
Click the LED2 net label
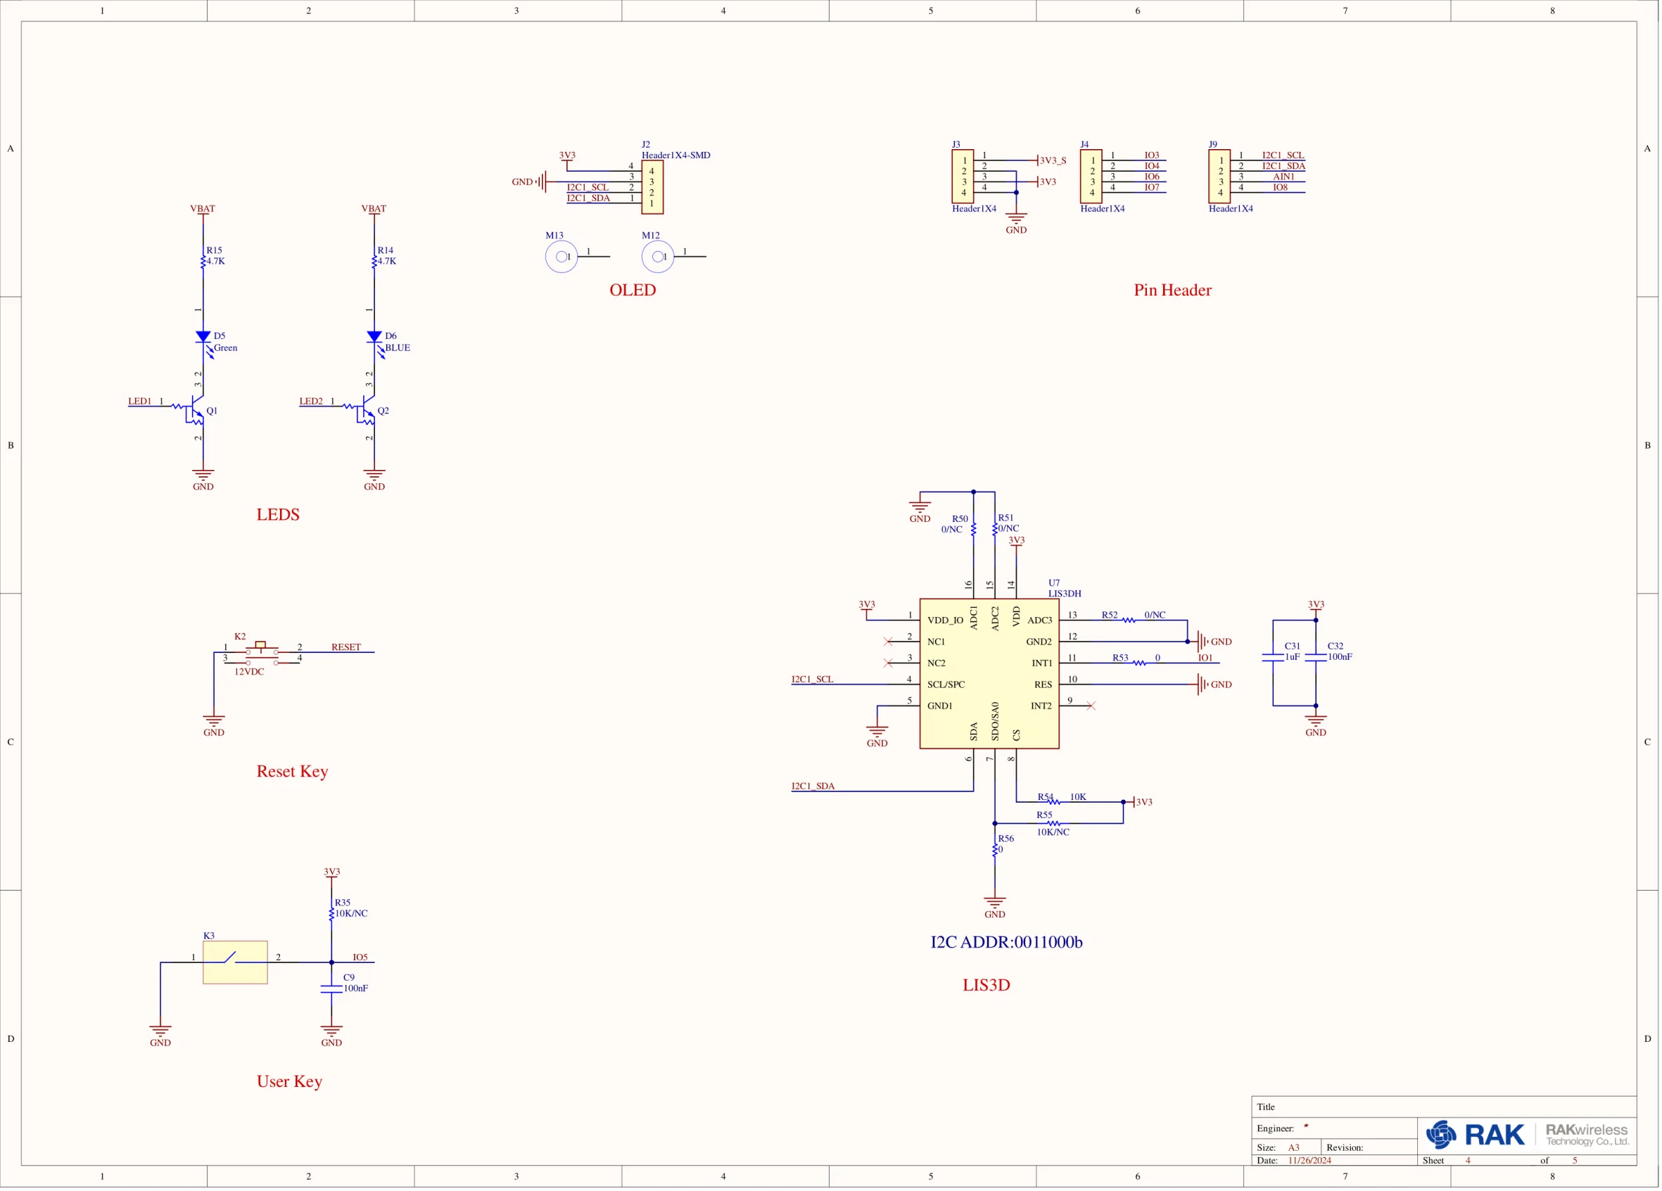(311, 401)
